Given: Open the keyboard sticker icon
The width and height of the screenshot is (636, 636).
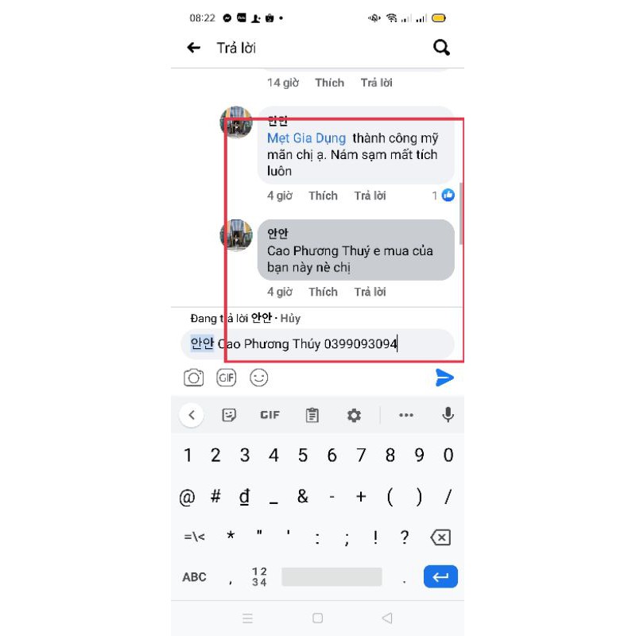Looking at the screenshot, I should pos(229,415).
